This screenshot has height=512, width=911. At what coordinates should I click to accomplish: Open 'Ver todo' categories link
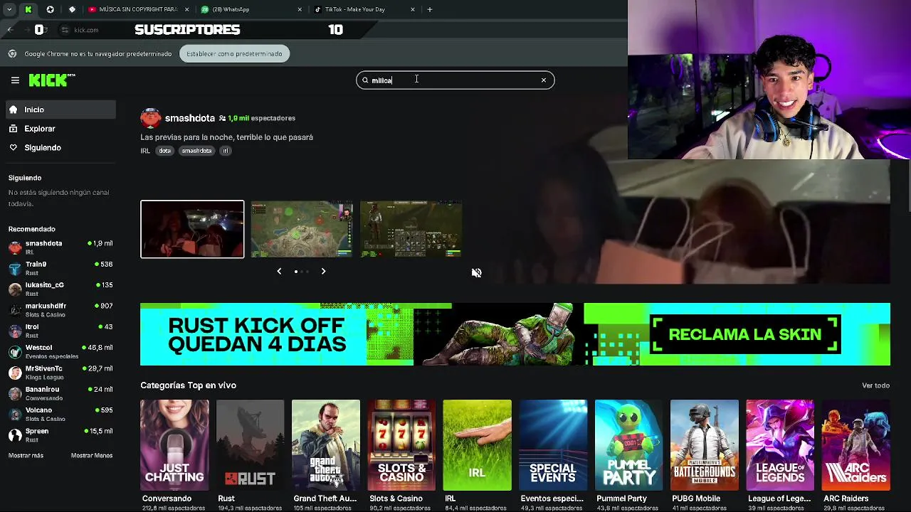(x=875, y=385)
